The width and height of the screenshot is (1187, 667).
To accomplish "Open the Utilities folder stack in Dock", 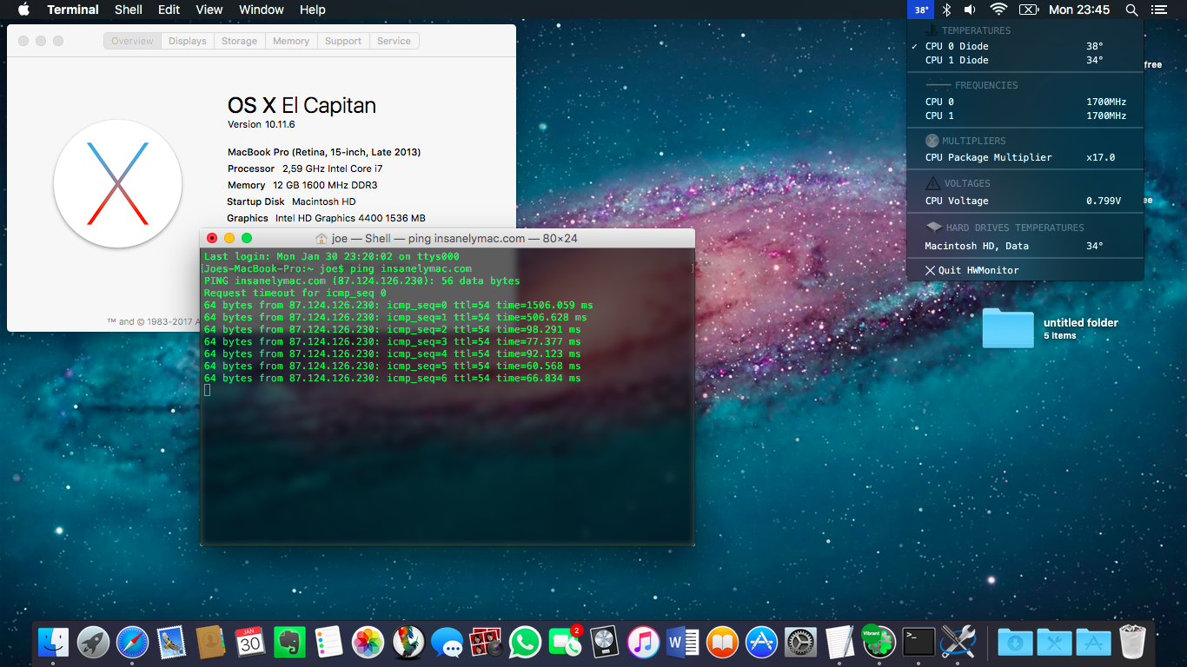I will click(1054, 643).
